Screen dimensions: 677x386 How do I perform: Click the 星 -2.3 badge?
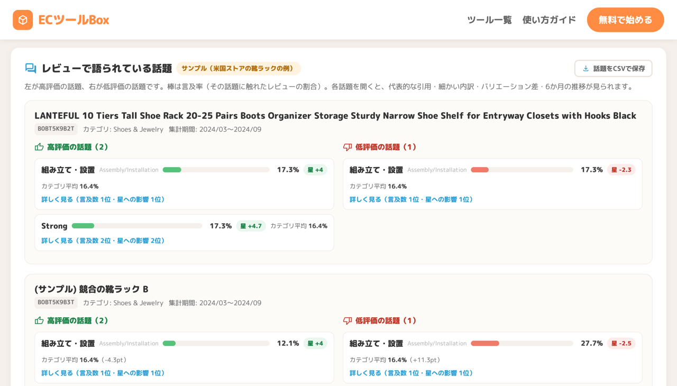click(x=621, y=170)
